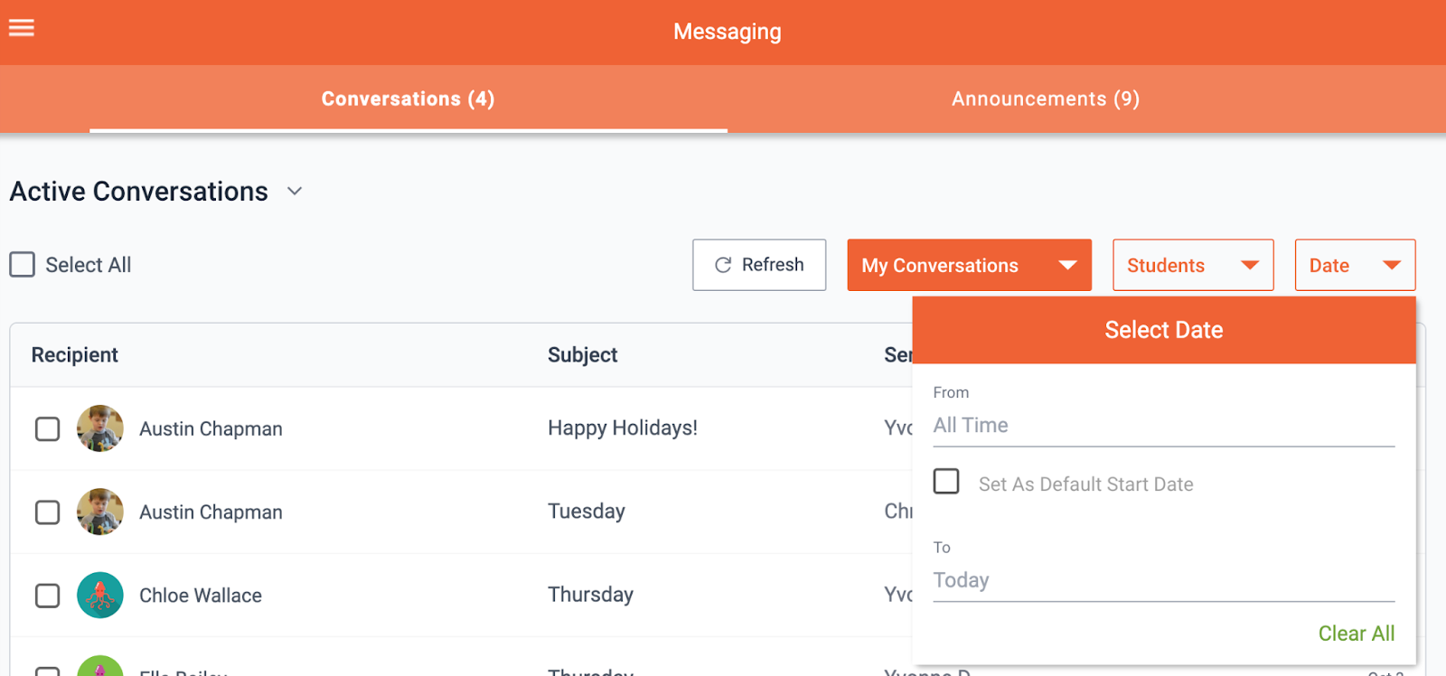Screen dimensions: 1446x676
Task: Open the Students filter dropdown
Action: click(x=1193, y=266)
